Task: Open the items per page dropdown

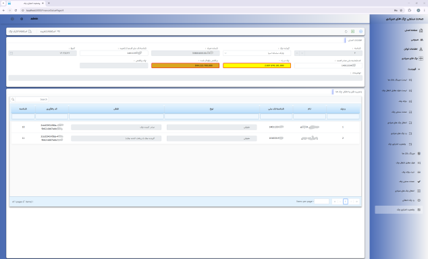Action: (x=321, y=202)
